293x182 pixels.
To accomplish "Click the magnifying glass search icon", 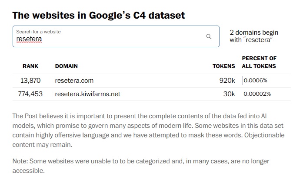I will click(209, 36).
